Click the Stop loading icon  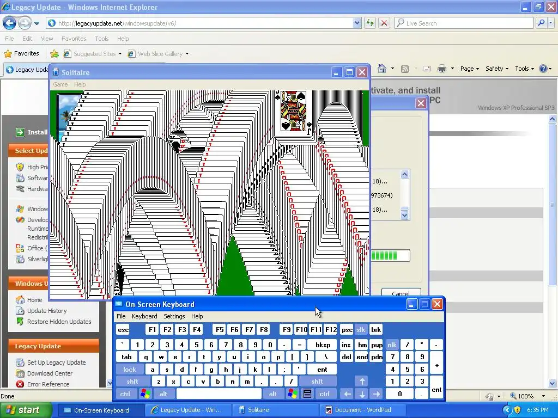click(384, 23)
